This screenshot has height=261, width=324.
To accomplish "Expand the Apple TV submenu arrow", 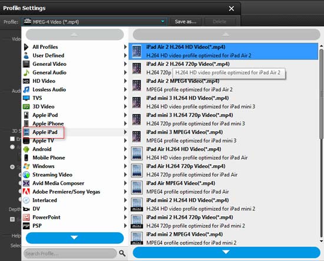I will [125, 140].
